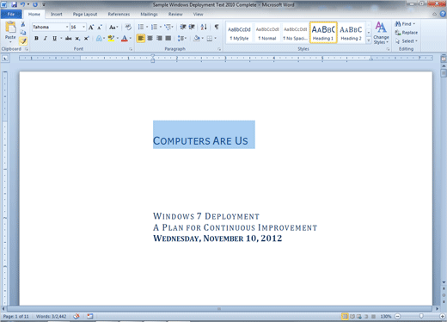Toggle Align Text Left

[141, 38]
